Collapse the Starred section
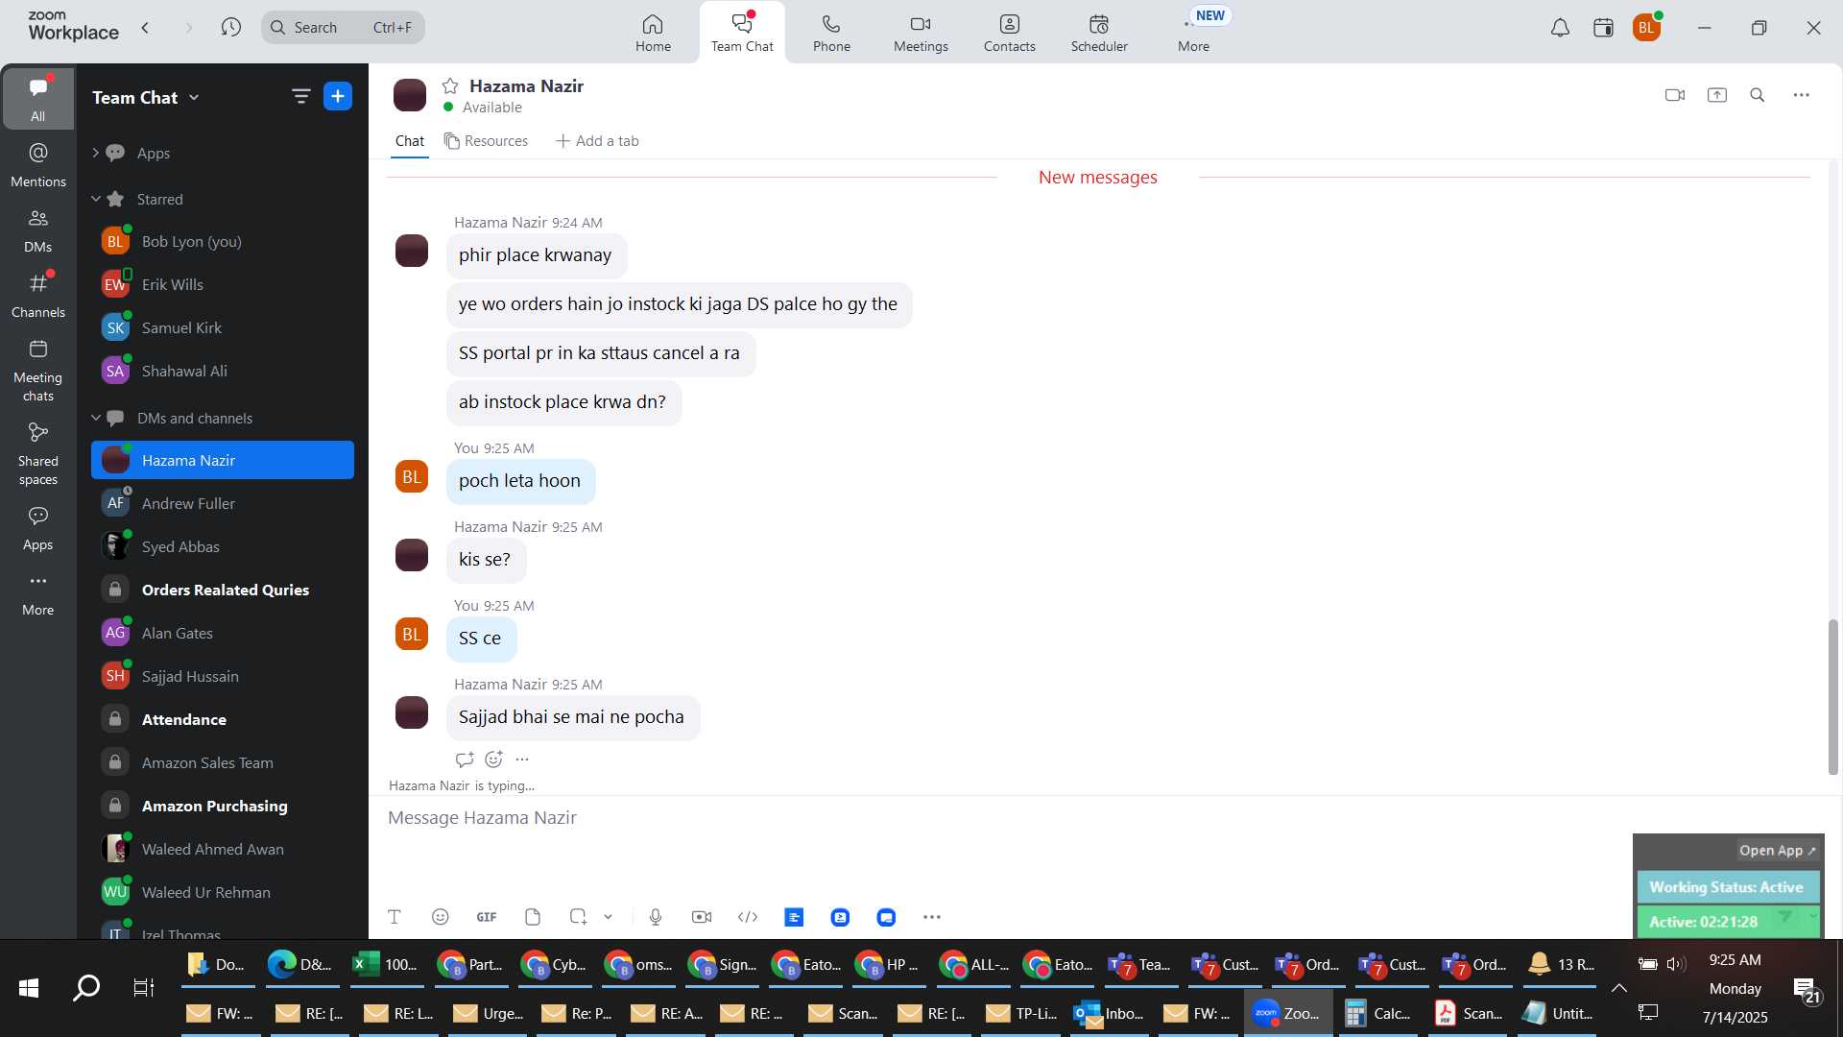Viewport: 1843px width, 1037px height. click(95, 199)
